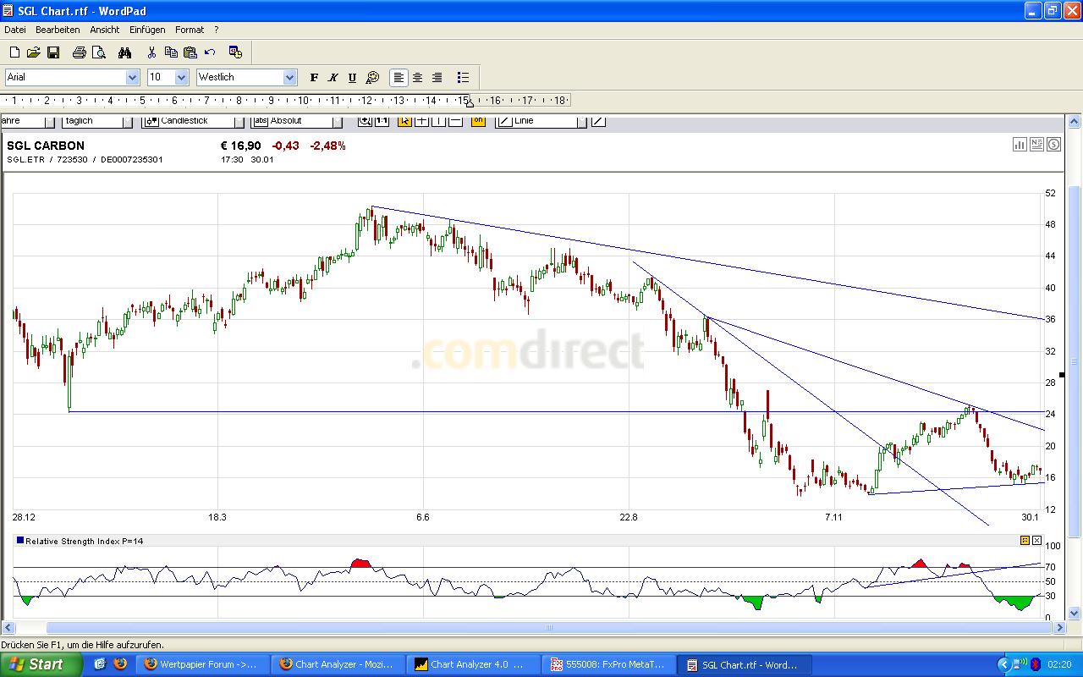Click the diagonal line draw icon

coord(598,121)
